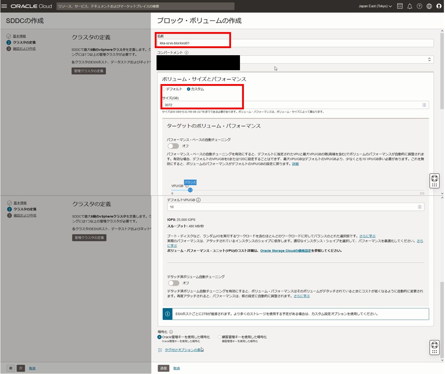Click the info icon beside デフォルトVPU/GB
Image resolution: width=445 pixels, height=374 pixels.
pyautogui.click(x=198, y=200)
